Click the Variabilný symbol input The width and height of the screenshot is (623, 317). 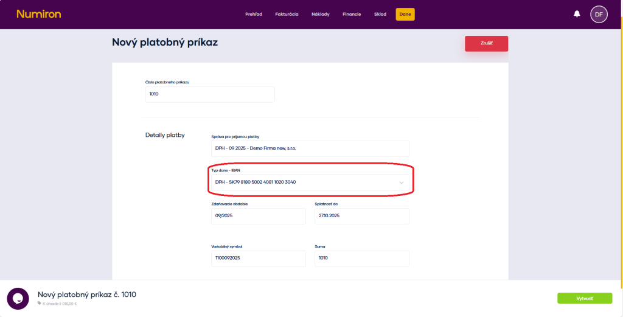point(258,258)
